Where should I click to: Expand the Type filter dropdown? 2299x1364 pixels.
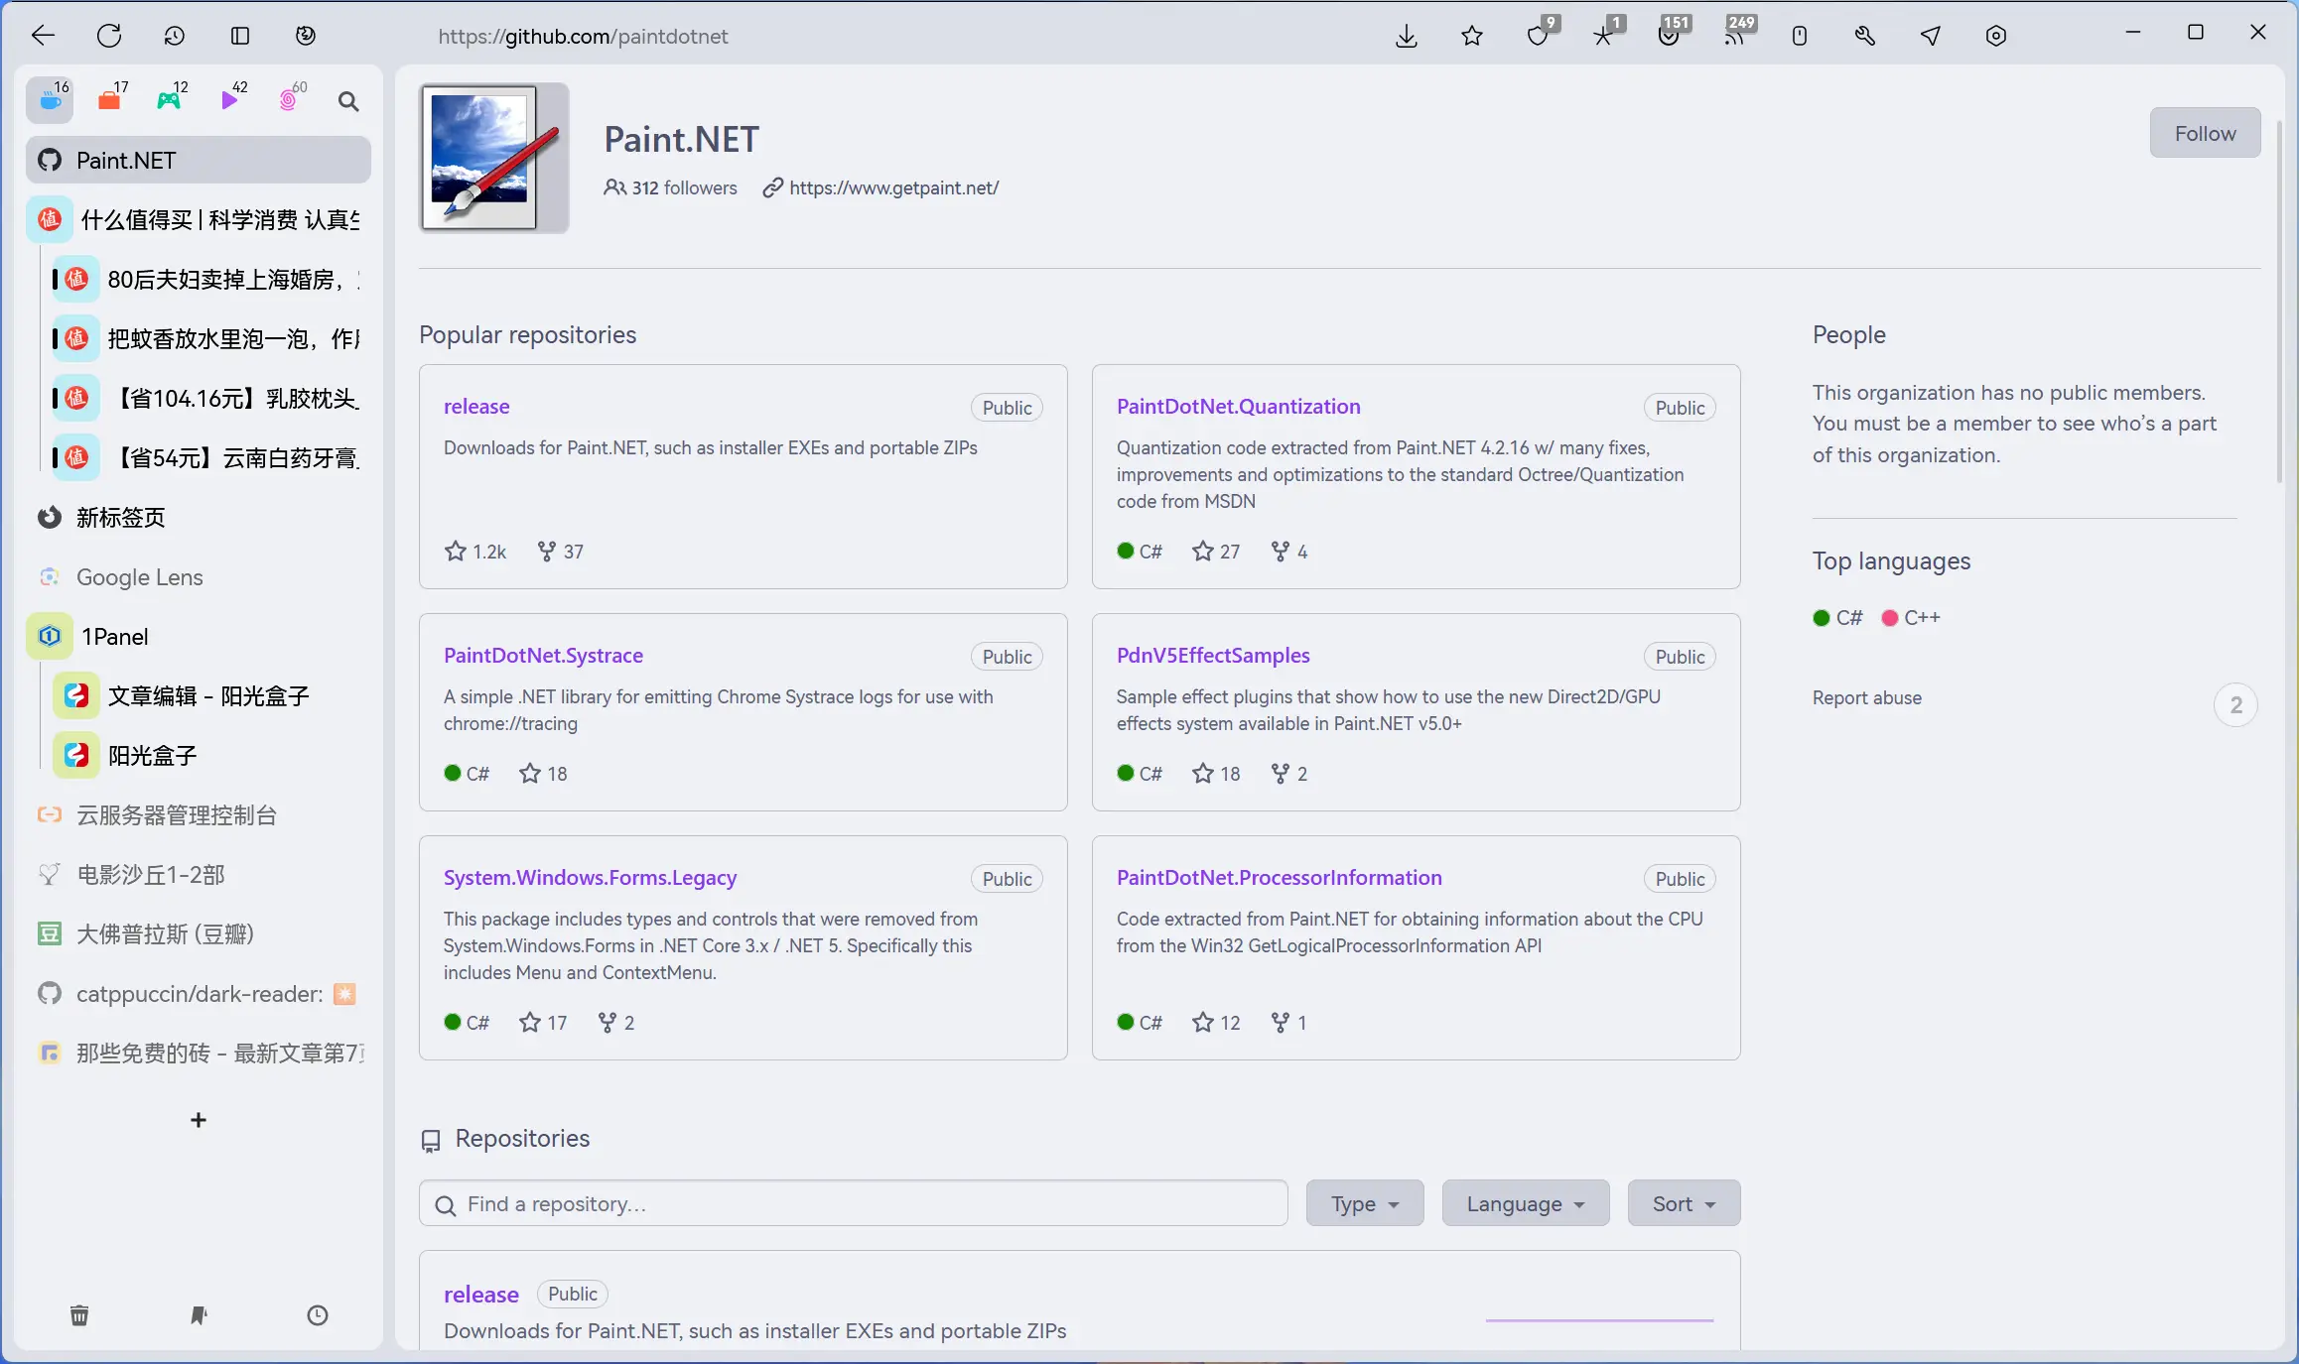pos(1364,1203)
